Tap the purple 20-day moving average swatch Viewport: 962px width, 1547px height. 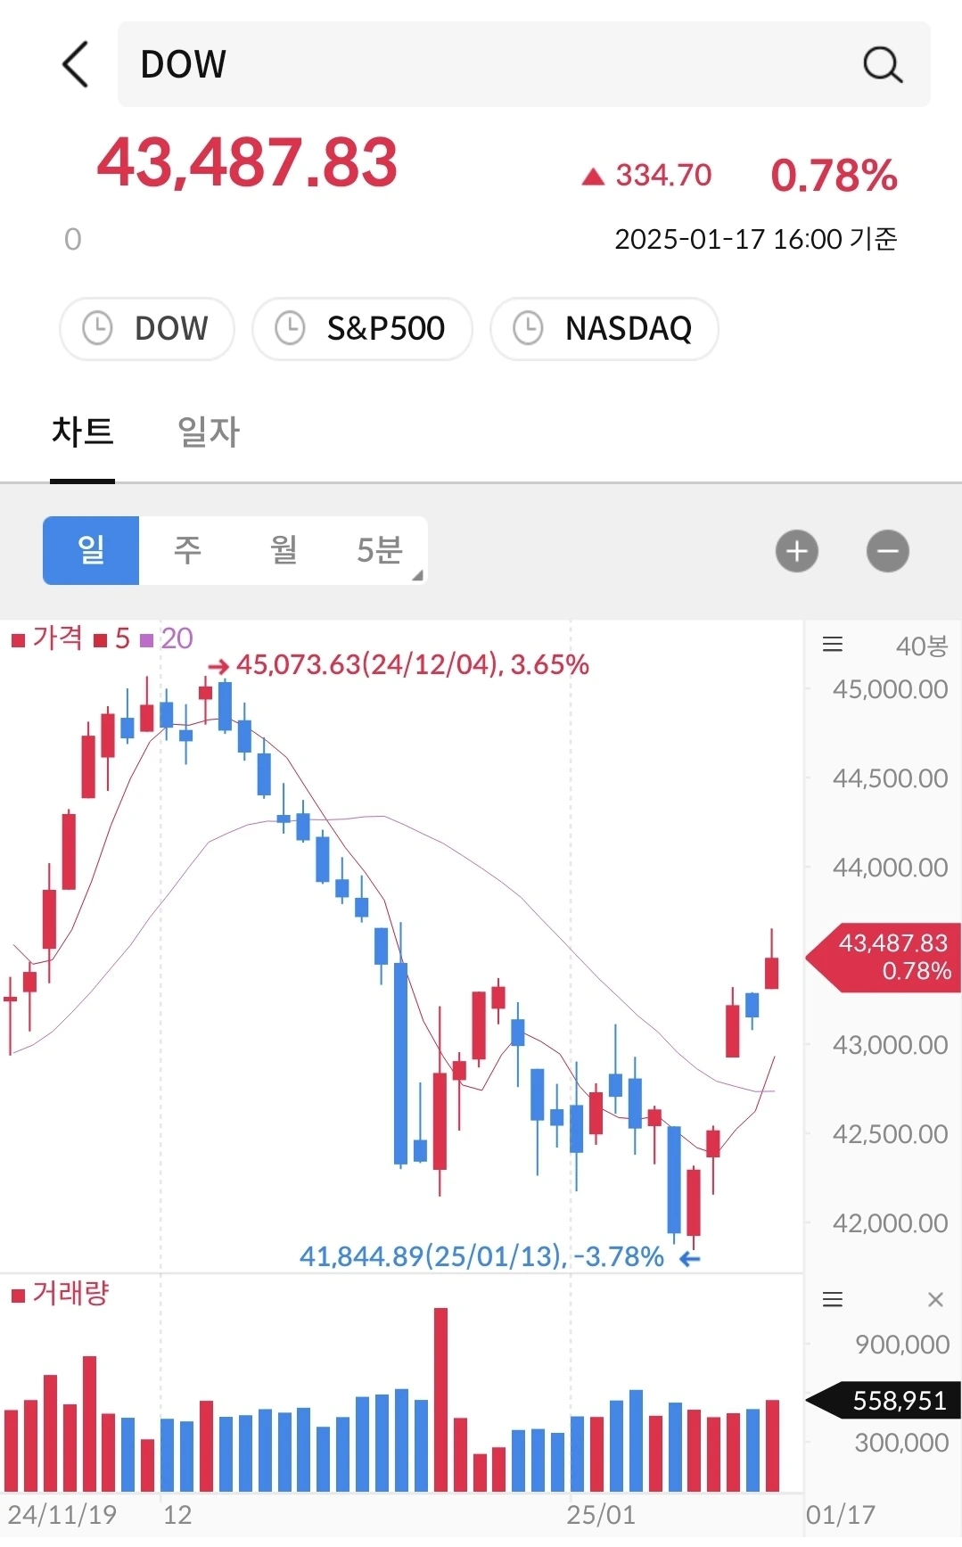[x=147, y=640]
